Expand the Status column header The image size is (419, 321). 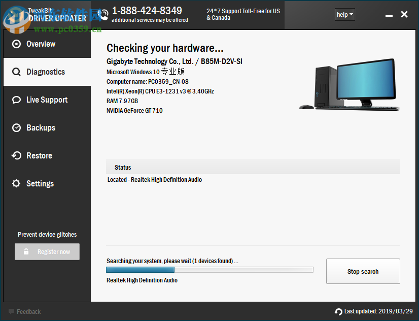[123, 167]
